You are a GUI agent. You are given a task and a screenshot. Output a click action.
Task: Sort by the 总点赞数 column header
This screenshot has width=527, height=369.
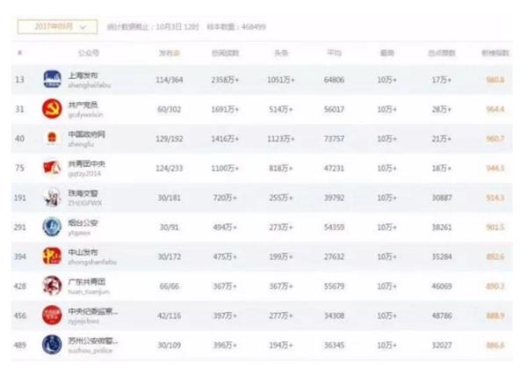442,53
